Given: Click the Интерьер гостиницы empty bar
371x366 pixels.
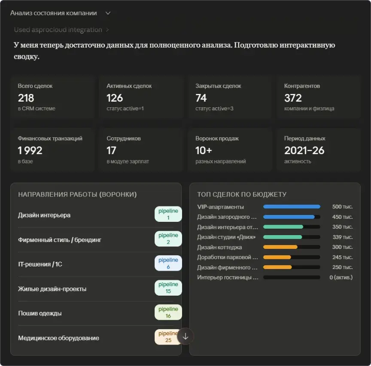Looking at the screenshot, I should [x=292, y=277].
